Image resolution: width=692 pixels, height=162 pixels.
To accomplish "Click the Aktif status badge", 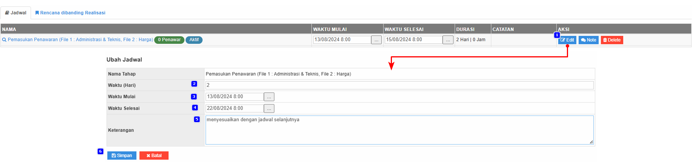I will point(194,40).
